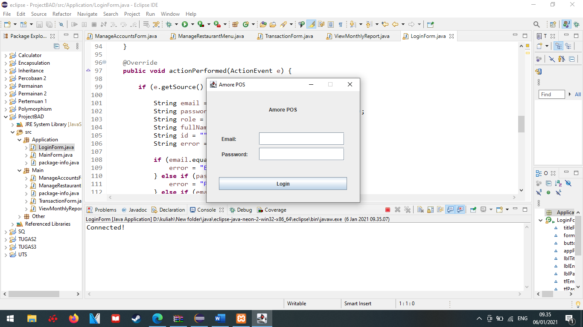Open Firefox from Windows taskbar
The height and width of the screenshot is (327, 583).
click(x=74, y=318)
